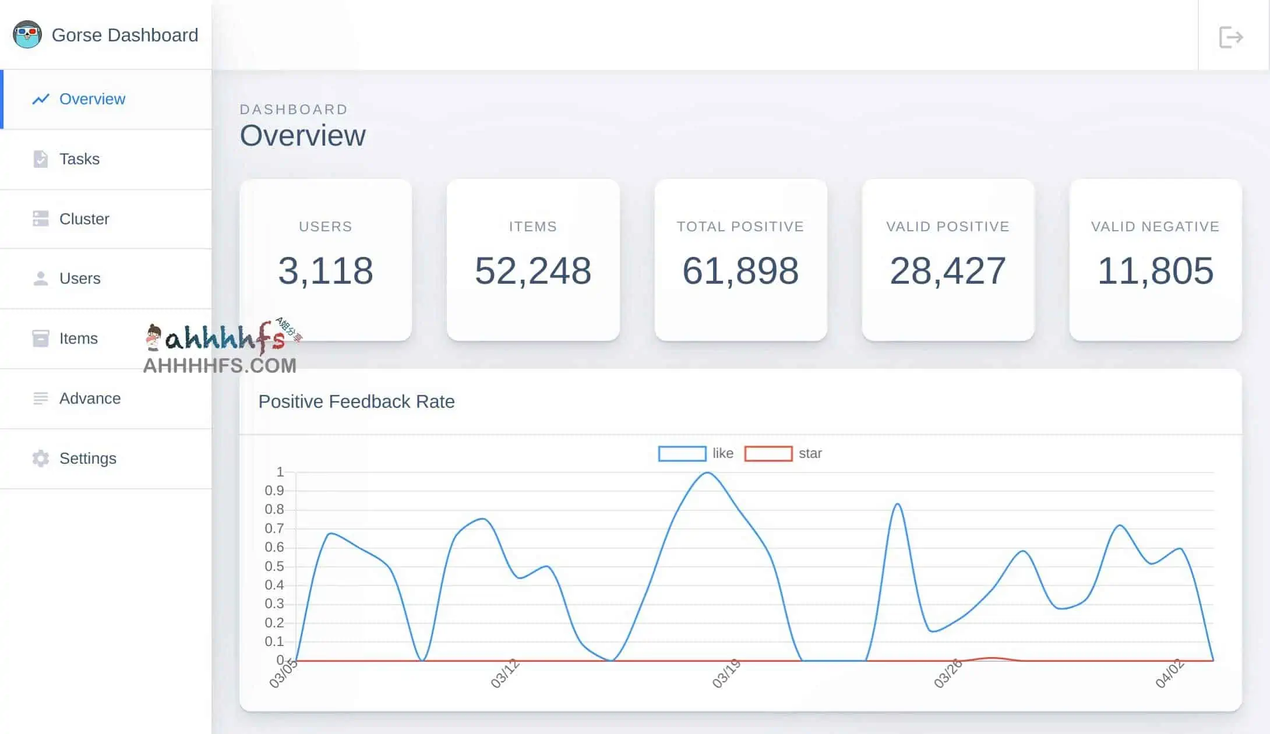The image size is (1270, 734).
Task: Click the Gorse Dashboard title link
Action: (125, 35)
